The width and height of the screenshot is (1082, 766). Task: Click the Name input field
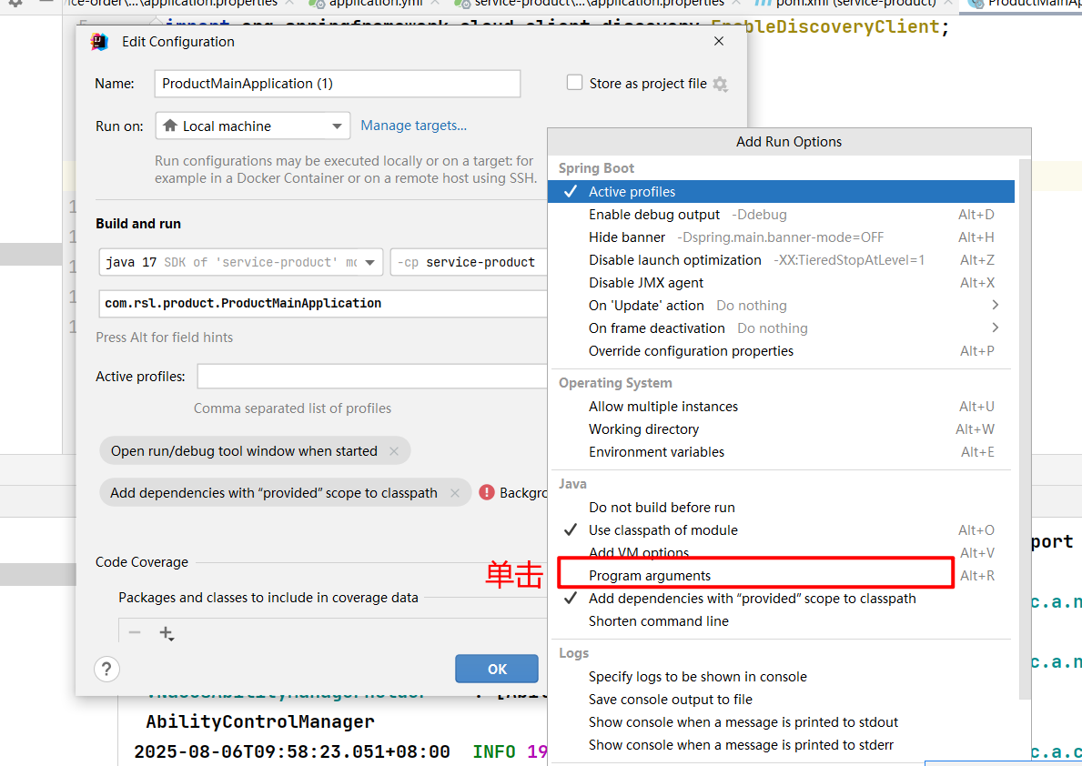pyautogui.click(x=338, y=84)
